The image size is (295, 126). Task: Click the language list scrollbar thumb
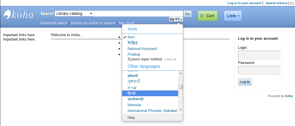[181, 87]
